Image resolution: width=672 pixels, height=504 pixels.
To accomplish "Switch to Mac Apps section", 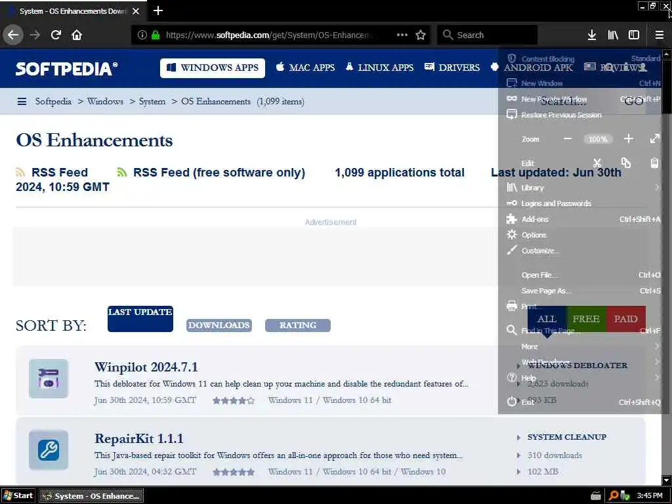I will coord(306,68).
